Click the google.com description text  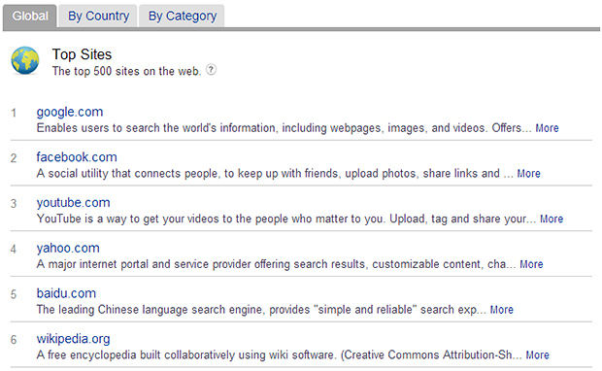(284, 128)
